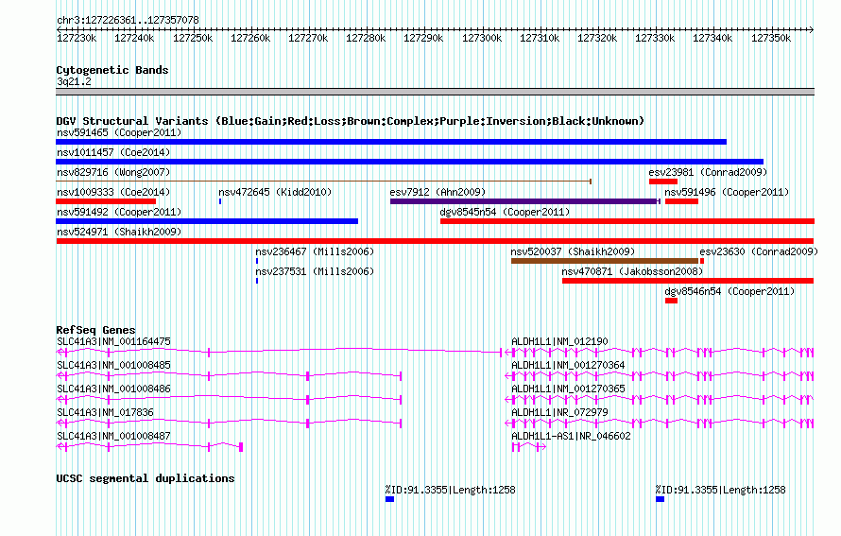This screenshot has height=536, width=841.
Task: Click the dgv8546n54 (Cooper2011) red bar
Action: (672, 301)
